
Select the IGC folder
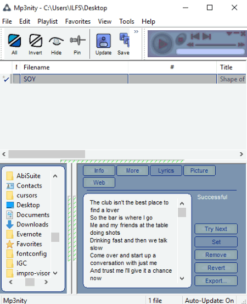16,263
